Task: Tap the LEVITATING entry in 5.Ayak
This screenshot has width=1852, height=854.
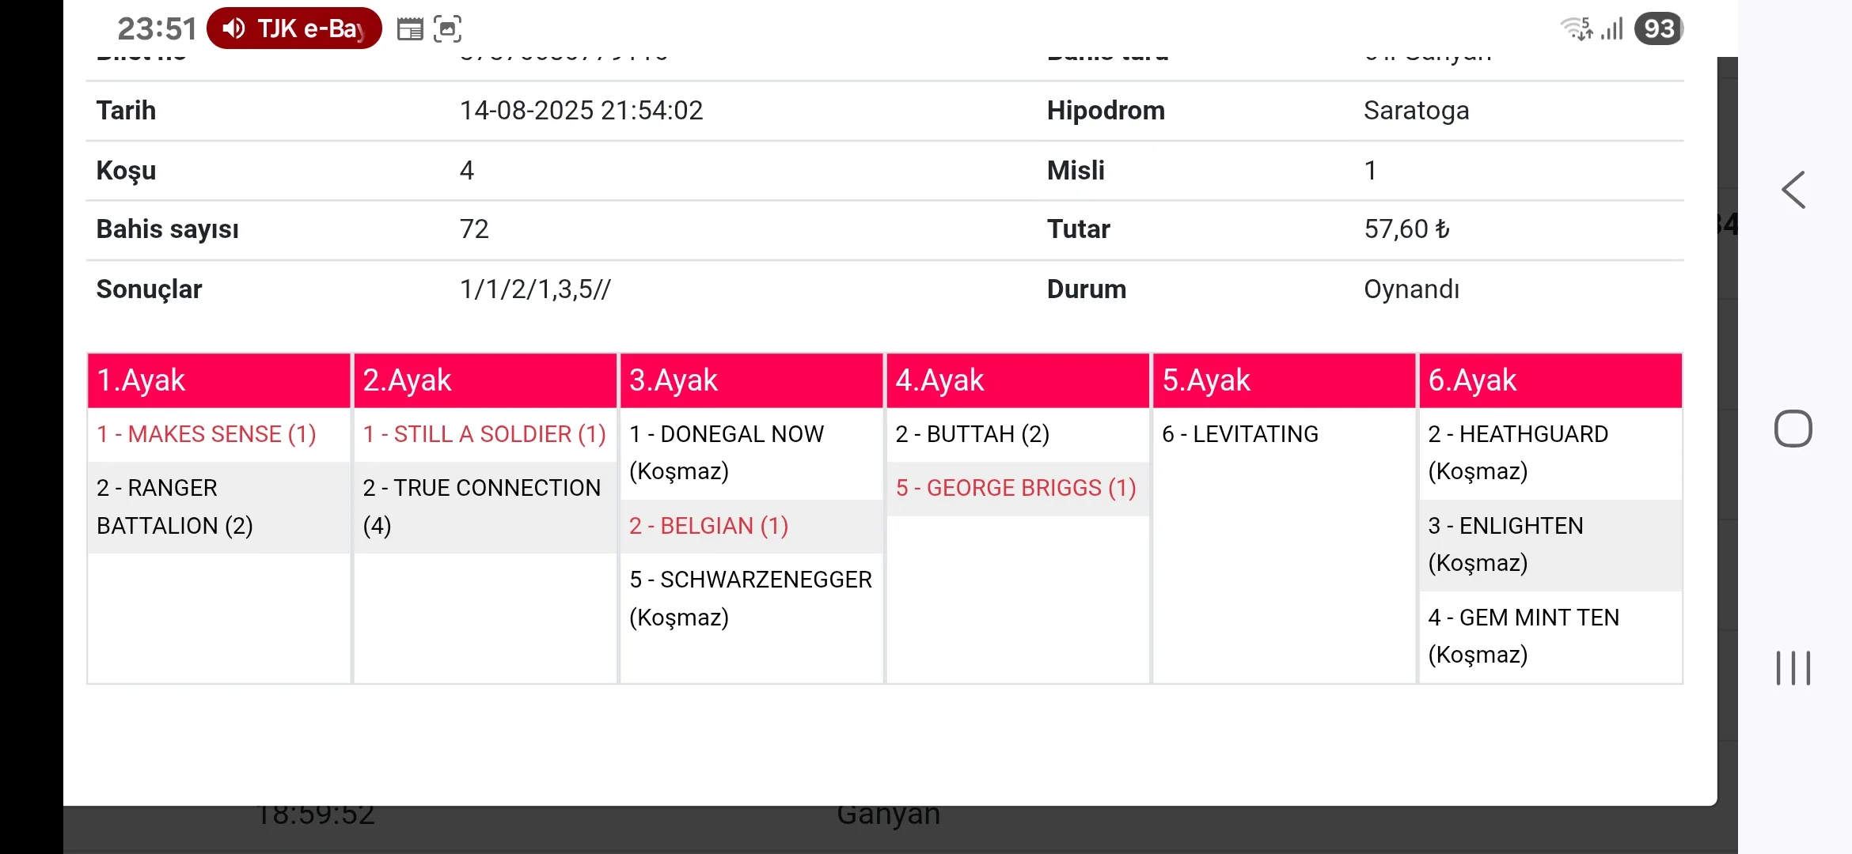Action: [1239, 434]
